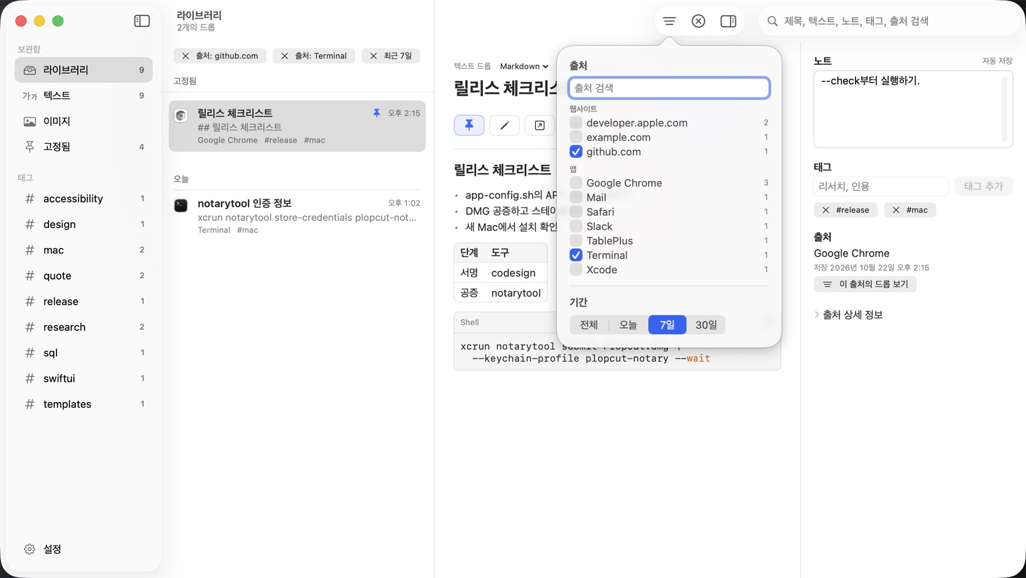Remove the Terminal source filter chip
Screen dimensions: 1026x578
coord(284,56)
